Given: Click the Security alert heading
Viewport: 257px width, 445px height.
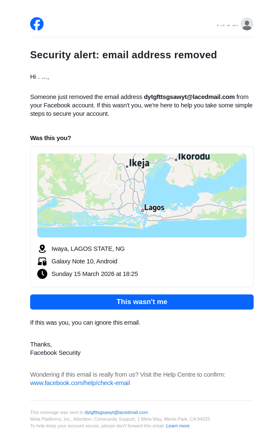Looking at the screenshot, I should [x=123, y=55].
